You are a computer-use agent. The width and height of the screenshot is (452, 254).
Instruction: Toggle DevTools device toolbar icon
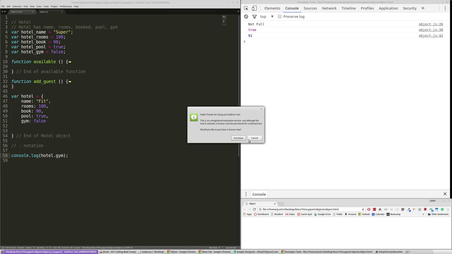pos(254,8)
